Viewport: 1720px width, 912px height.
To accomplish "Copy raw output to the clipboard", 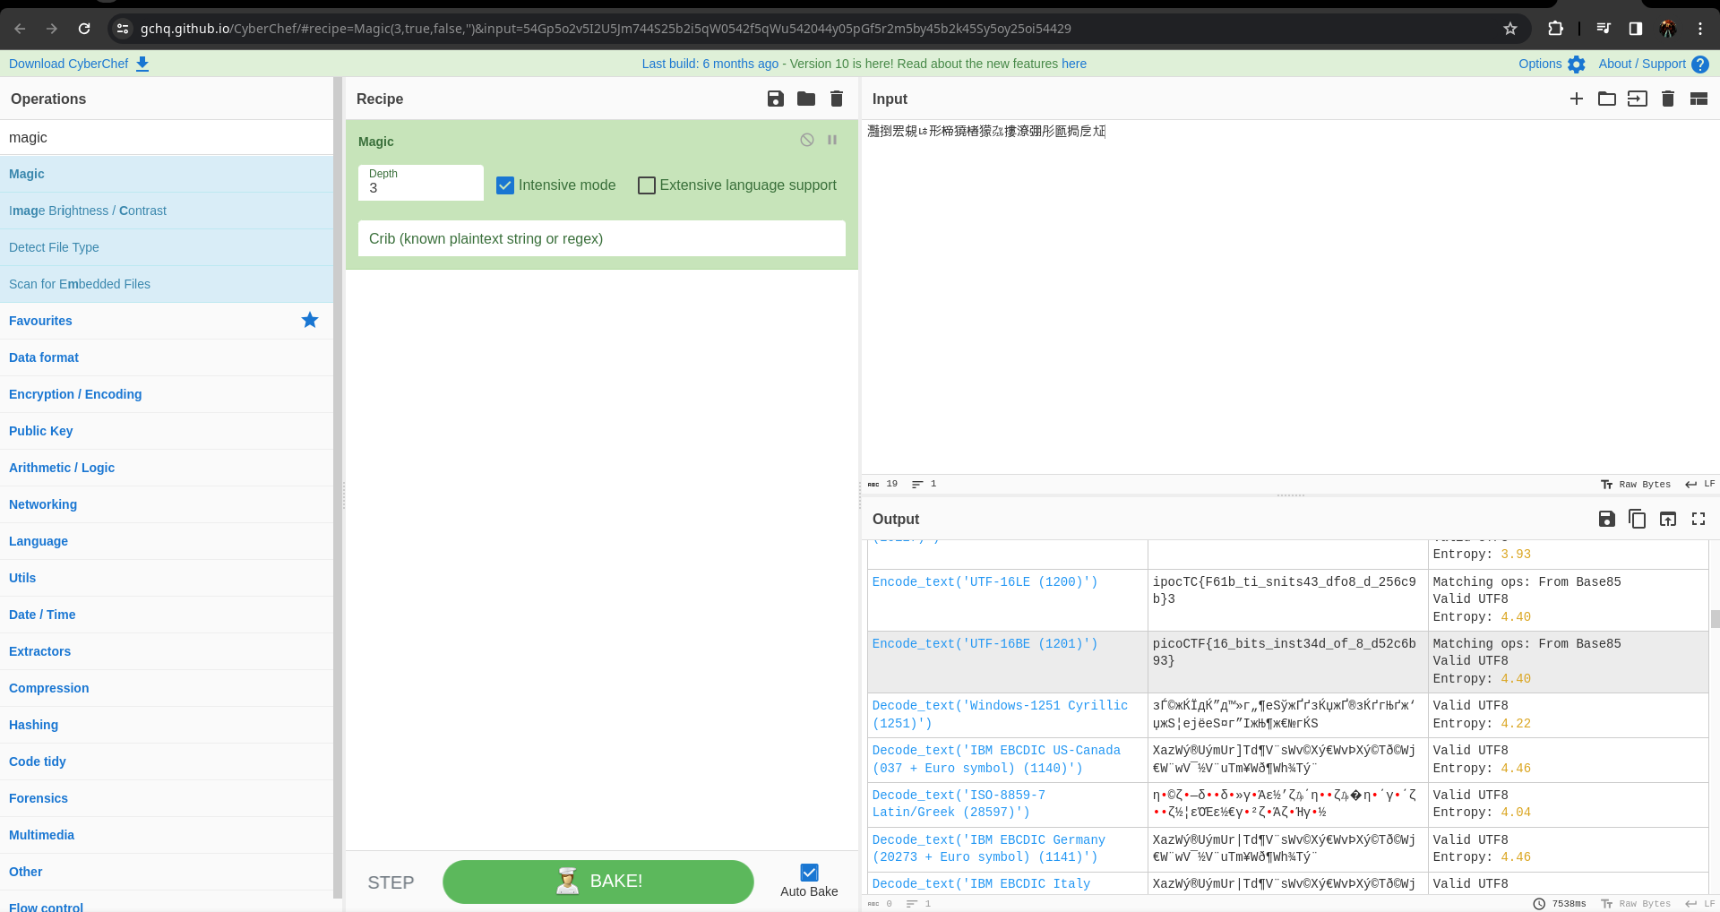I will 1637,519.
